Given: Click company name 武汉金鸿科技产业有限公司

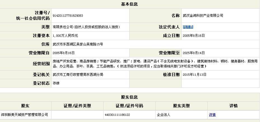Looking at the screenshot, I should coord(203,16).
